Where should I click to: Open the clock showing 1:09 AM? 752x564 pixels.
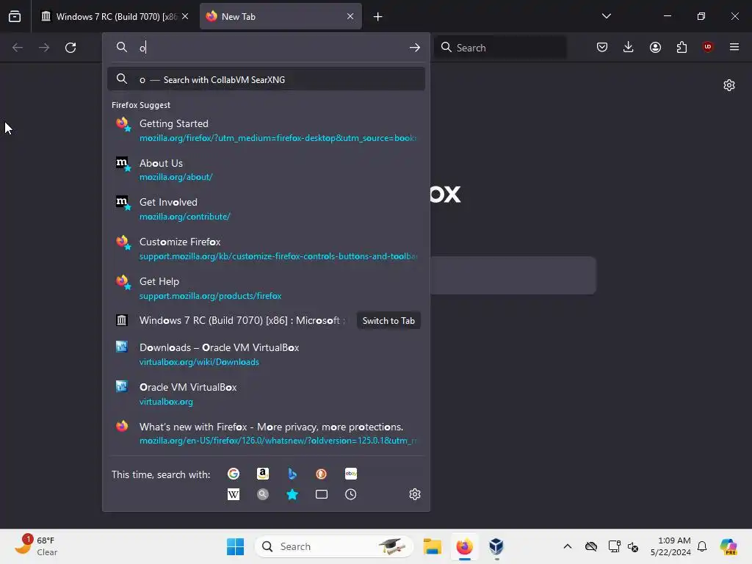(670, 546)
